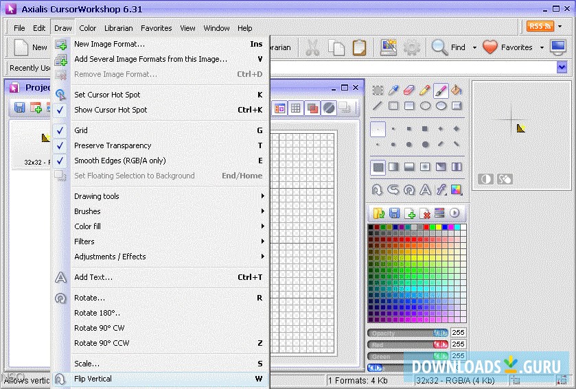Screen dimensions: 576x389
Task: Click the Paste clipboard toolbar icon
Action: tap(359, 48)
